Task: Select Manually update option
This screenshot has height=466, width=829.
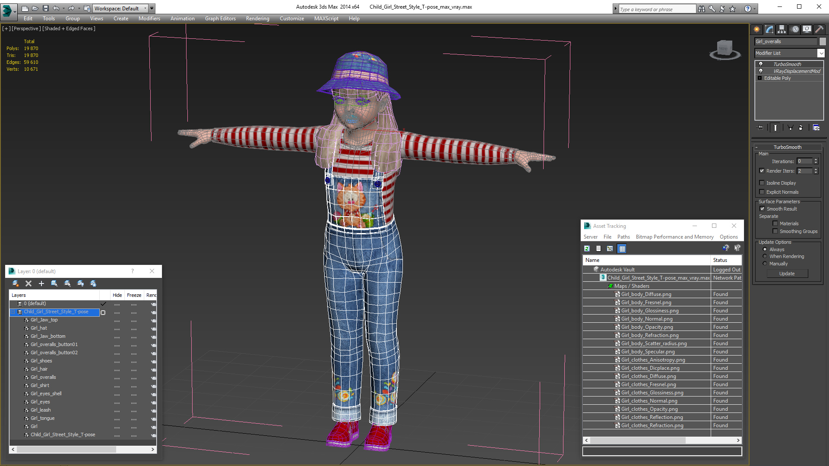Action: tap(765, 264)
